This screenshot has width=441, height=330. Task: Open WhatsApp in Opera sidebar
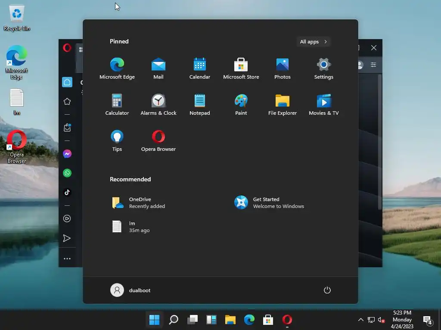[67, 173]
